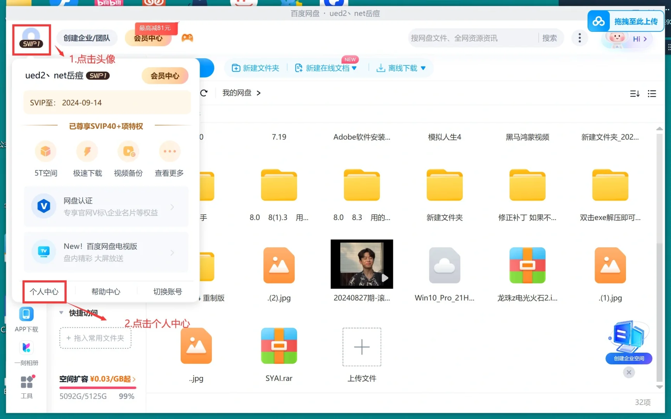671x419 pixels.
Task: Click the 5092G/5125G storage usage bar
Action: coord(83,396)
